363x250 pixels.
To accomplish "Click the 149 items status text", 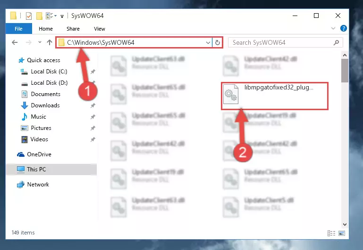I will pyautogui.click(x=23, y=233).
